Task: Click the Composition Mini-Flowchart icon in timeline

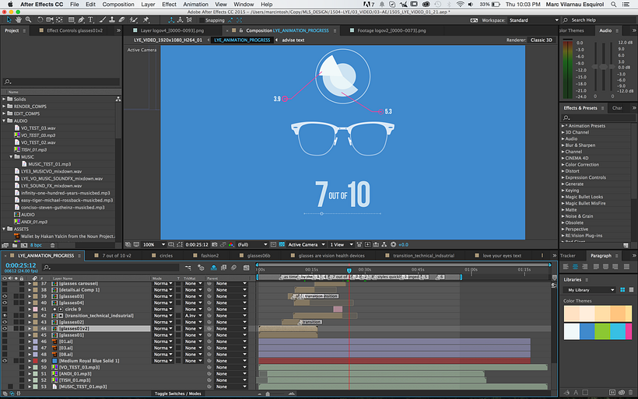Action: click(x=188, y=268)
